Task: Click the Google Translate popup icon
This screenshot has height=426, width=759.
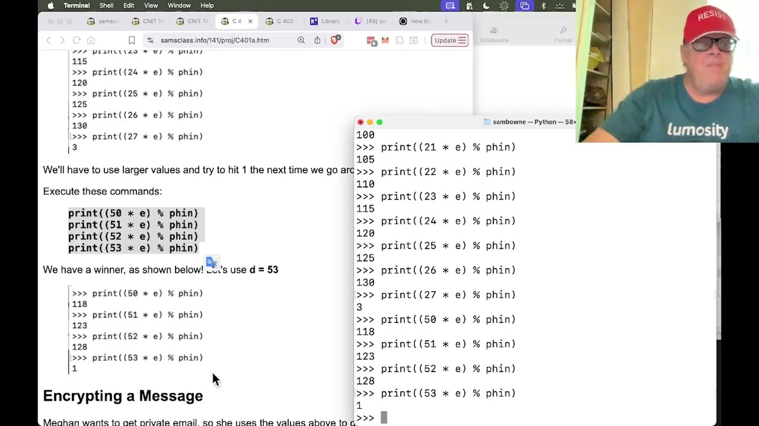Action: click(x=212, y=262)
